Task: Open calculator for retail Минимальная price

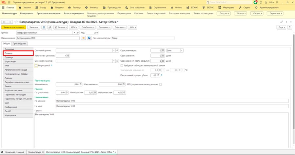Action: click(81, 85)
